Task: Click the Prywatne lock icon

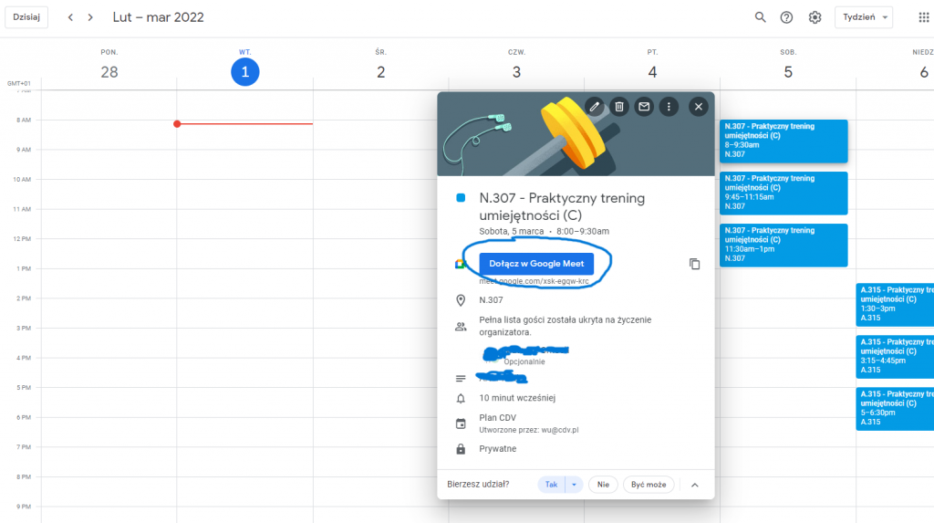Action: pos(461,449)
